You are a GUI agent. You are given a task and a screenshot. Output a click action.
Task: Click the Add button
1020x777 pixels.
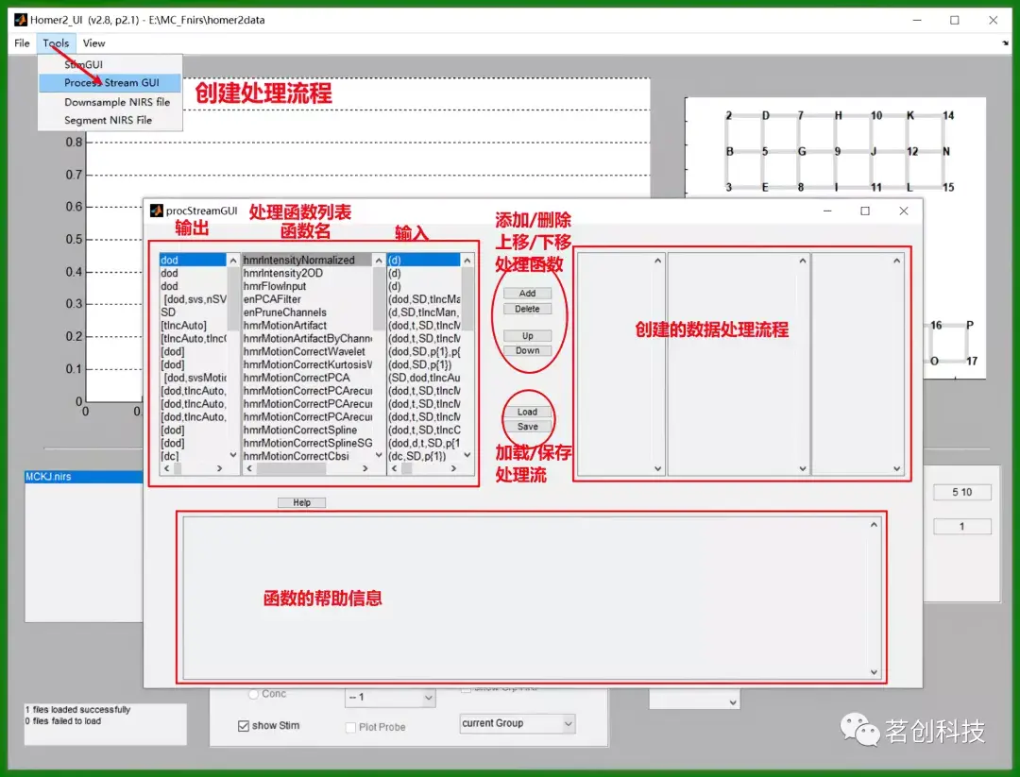point(528,294)
